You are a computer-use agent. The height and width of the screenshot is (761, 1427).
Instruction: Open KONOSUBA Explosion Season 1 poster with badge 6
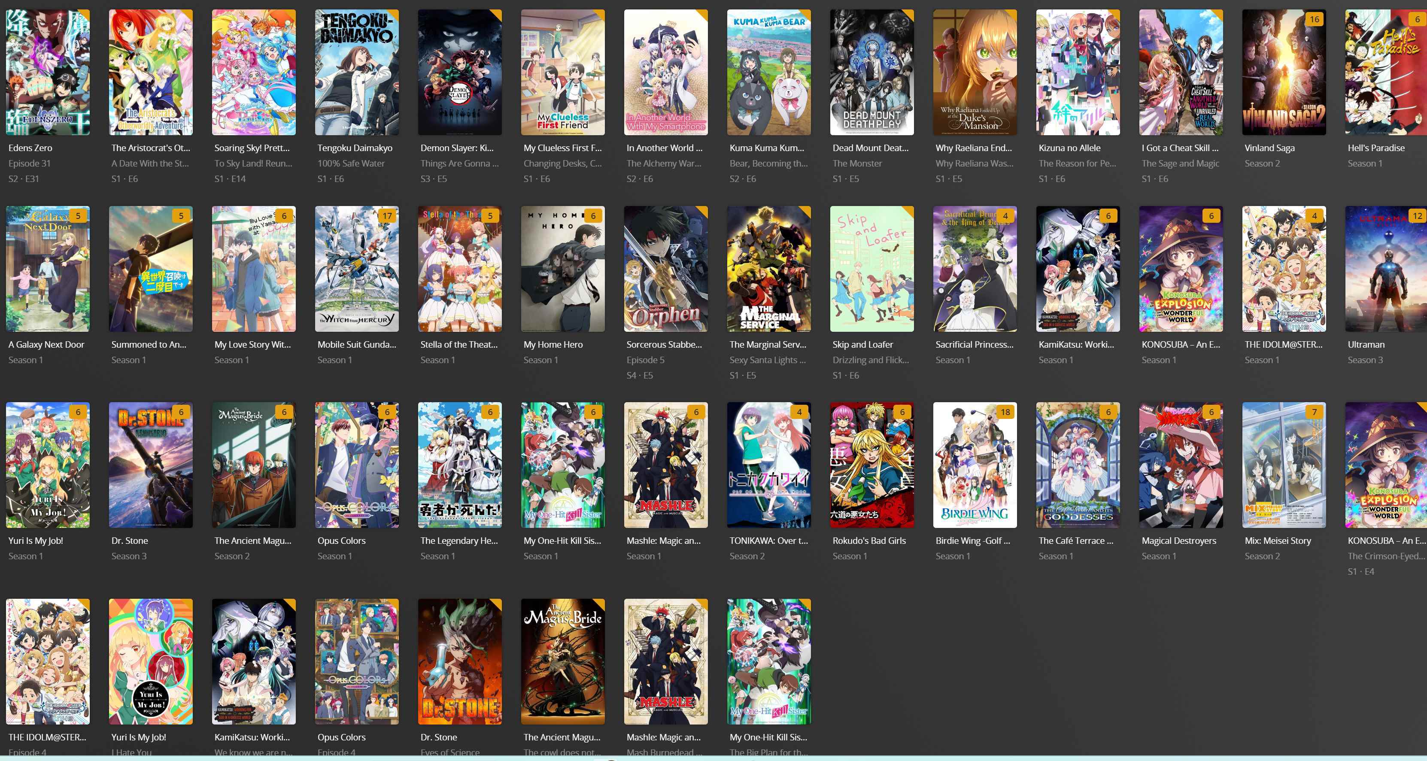(x=1181, y=269)
